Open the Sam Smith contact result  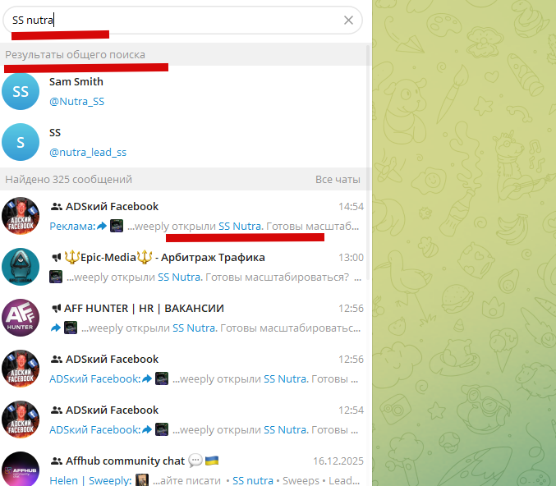[x=185, y=91]
